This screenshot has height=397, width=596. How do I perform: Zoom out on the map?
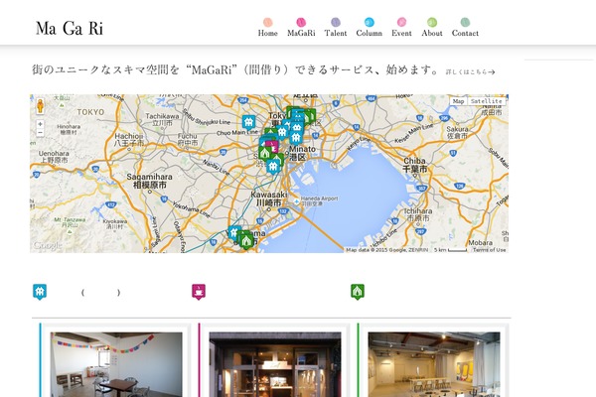(x=41, y=133)
